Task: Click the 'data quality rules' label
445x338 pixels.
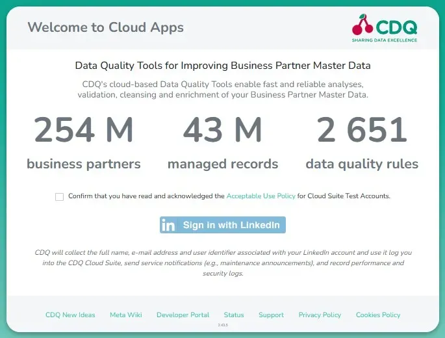Action: (x=362, y=164)
